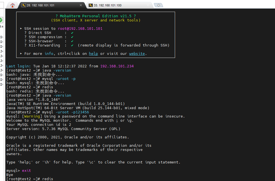
Task: Click the "Type 'help;' or '\h' for help" line
Action: [x=94, y=162]
